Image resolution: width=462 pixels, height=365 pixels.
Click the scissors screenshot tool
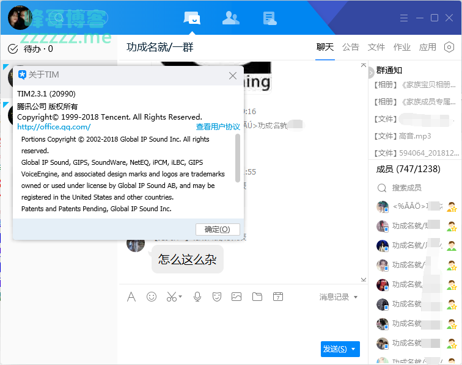(x=172, y=297)
